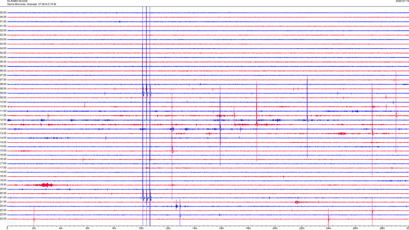Click the 23:30 time label
The width and height of the screenshot is (409, 230).
(3, 219)
